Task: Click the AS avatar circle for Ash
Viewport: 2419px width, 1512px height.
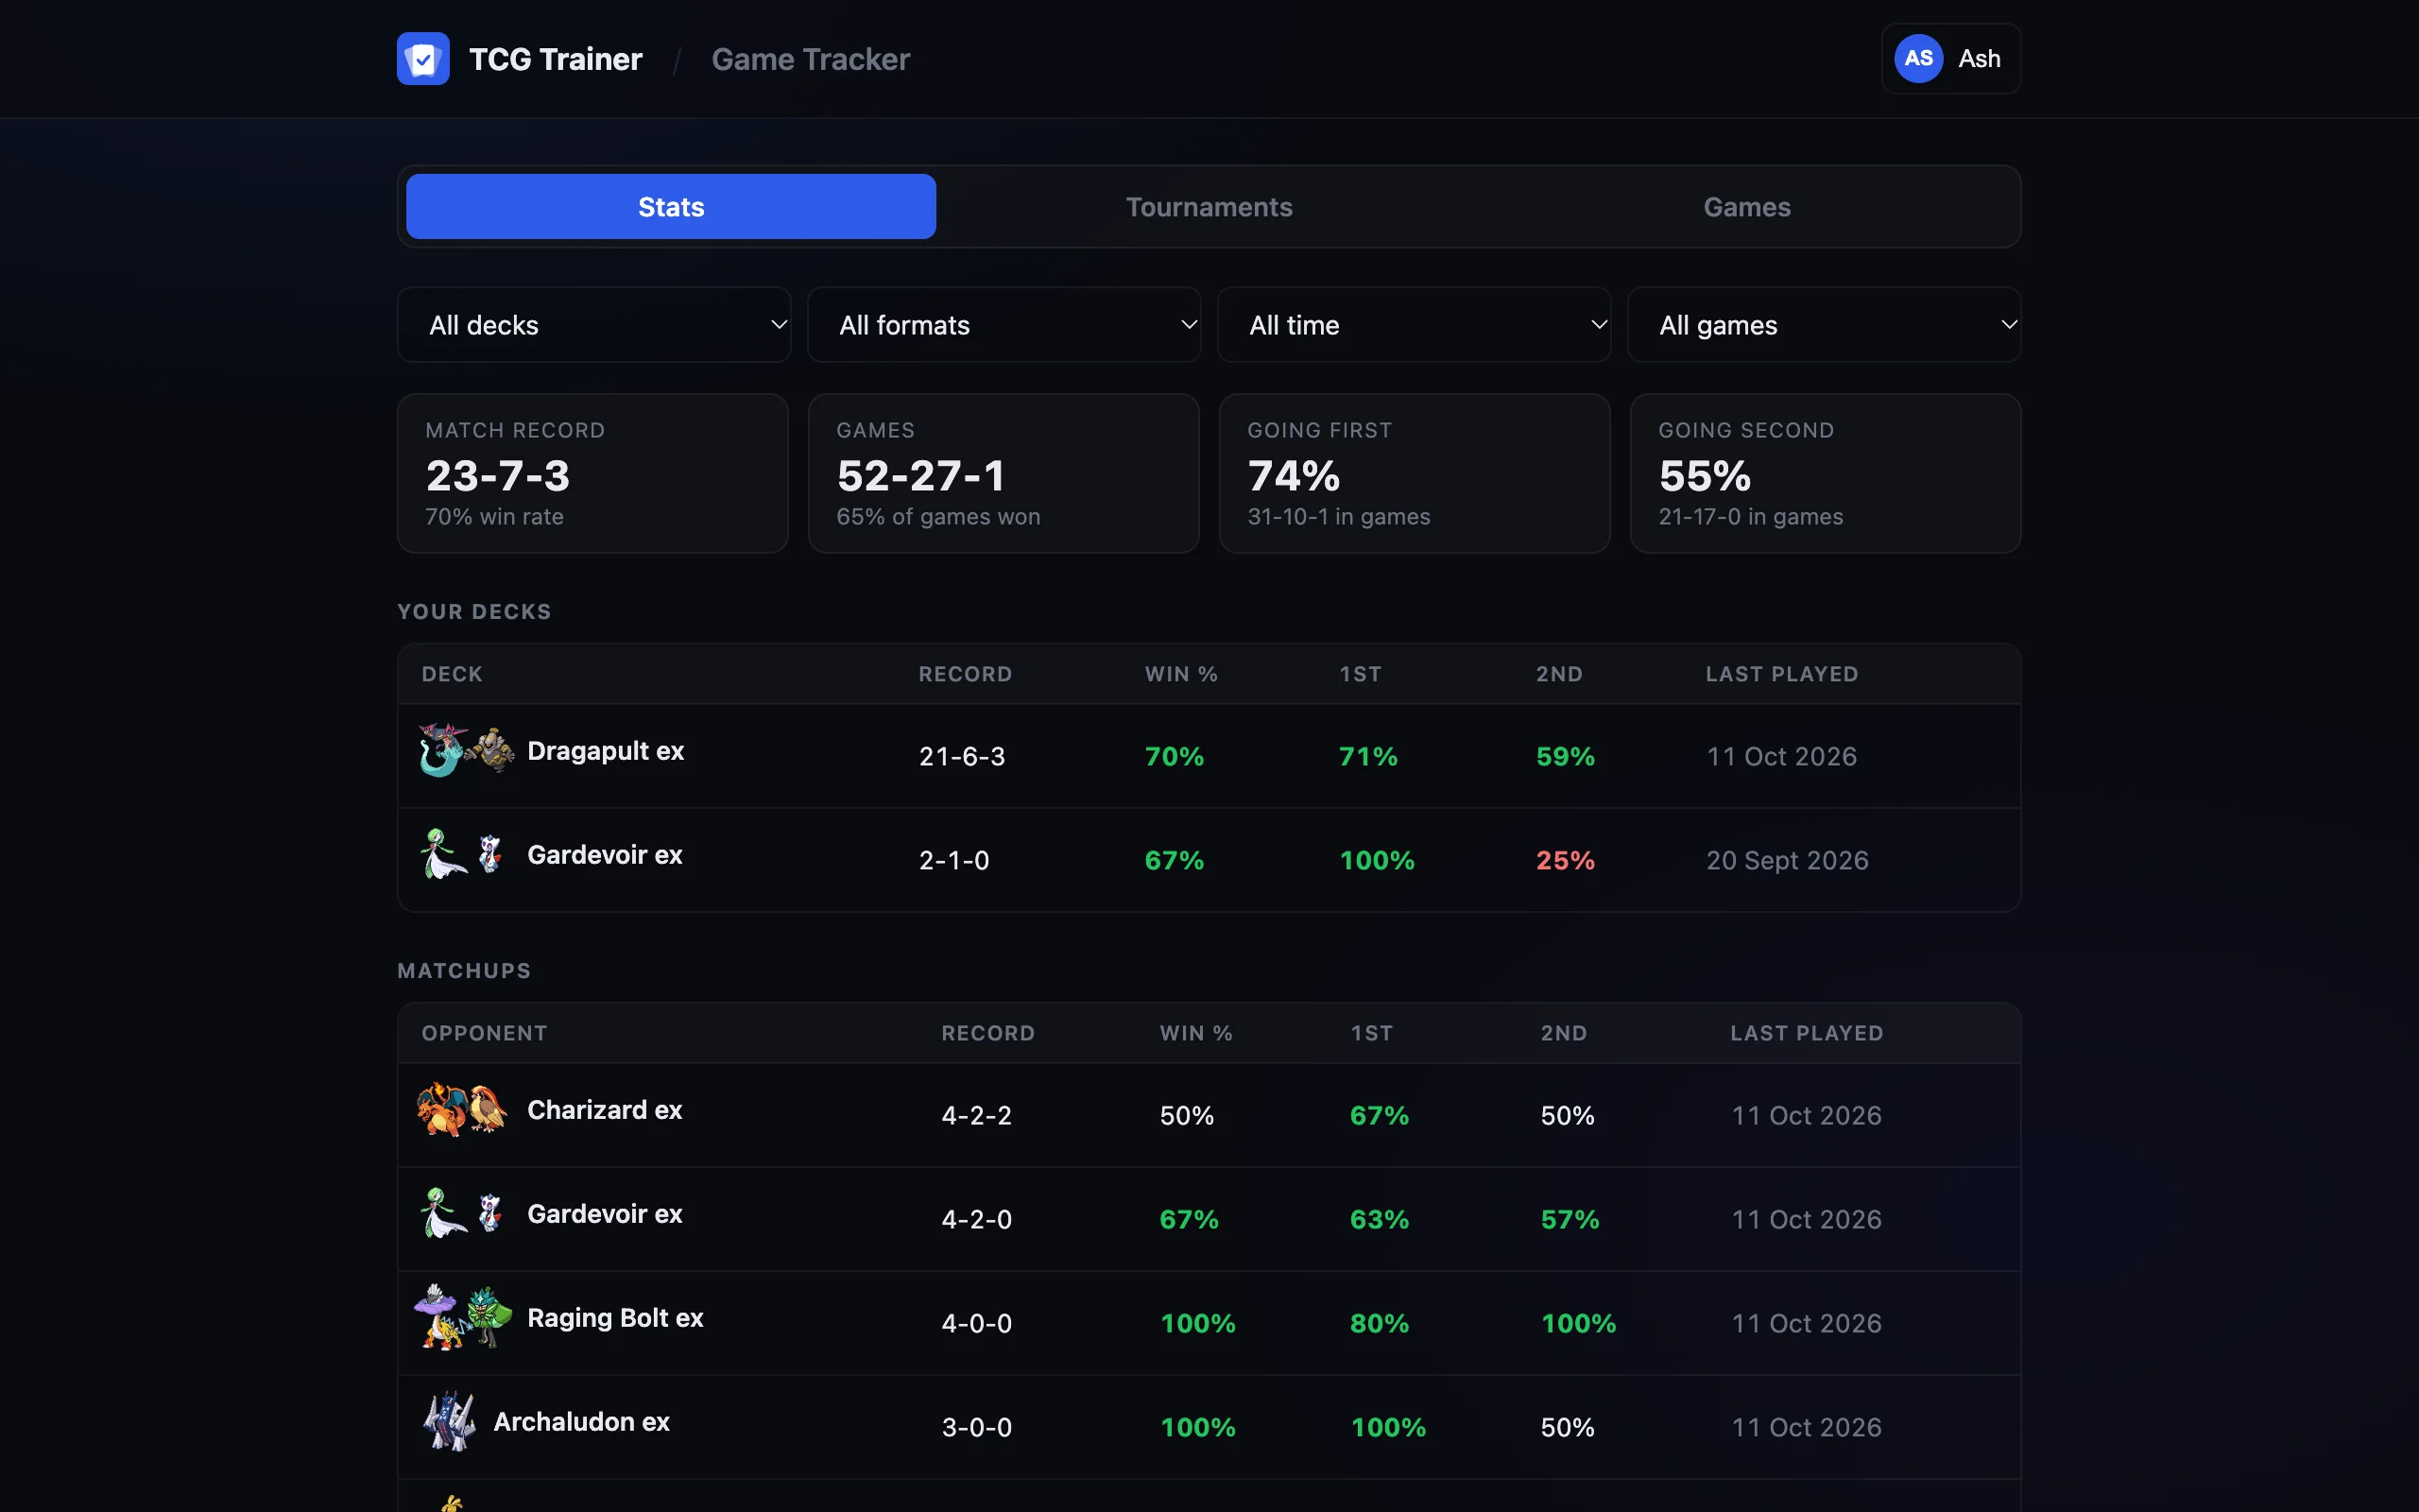Action: tap(1918, 59)
